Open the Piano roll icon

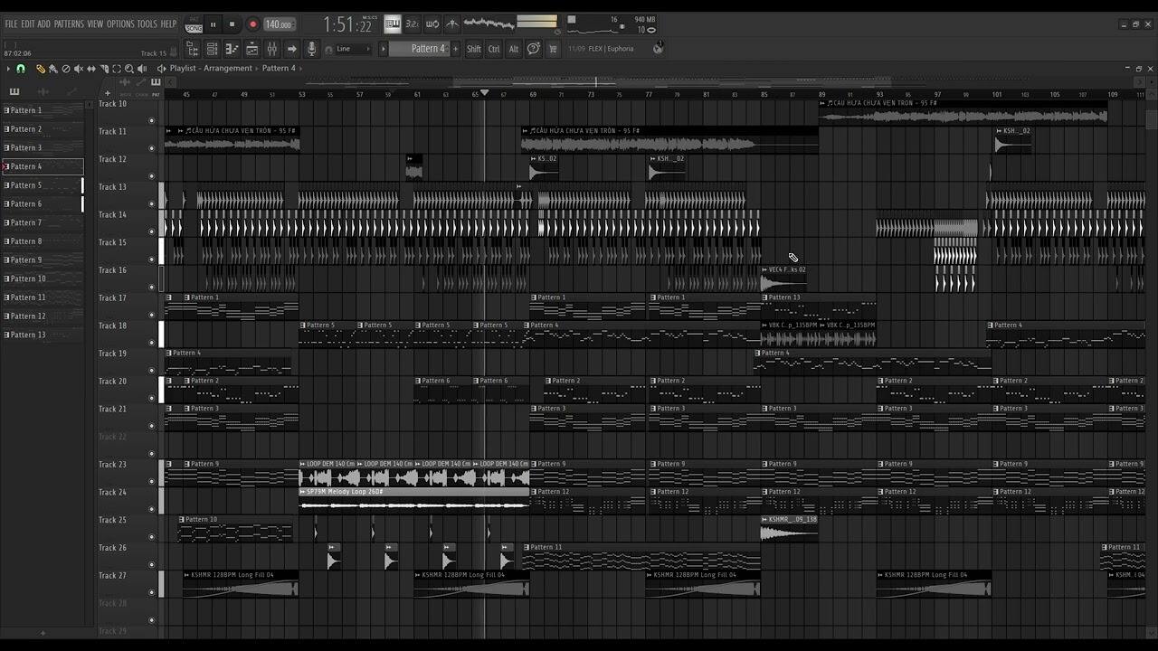[x=232, y=49]
